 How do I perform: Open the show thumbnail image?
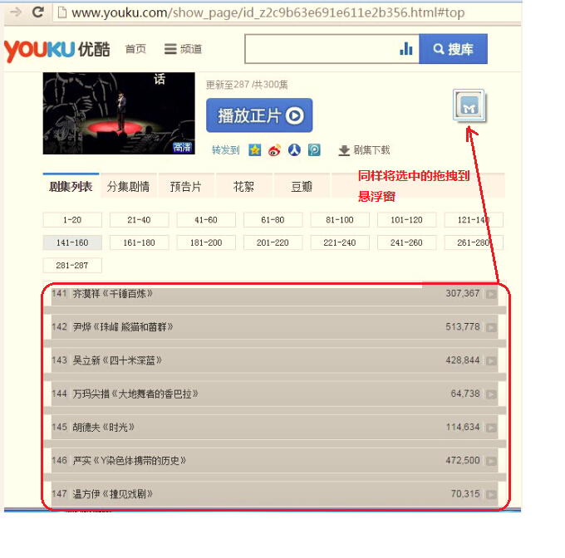(x=119, y=114)
